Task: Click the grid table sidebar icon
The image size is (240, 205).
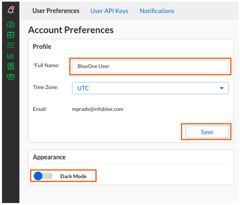Action: click(10, 35)
